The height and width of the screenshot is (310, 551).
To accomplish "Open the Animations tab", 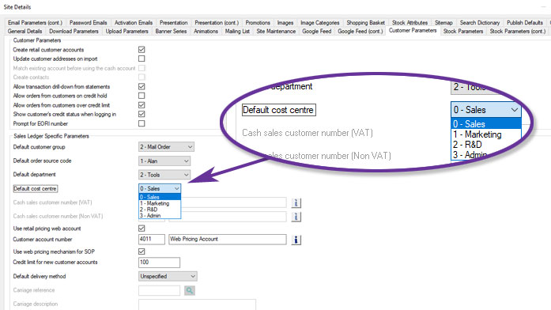I will click(x=206, y=32).
